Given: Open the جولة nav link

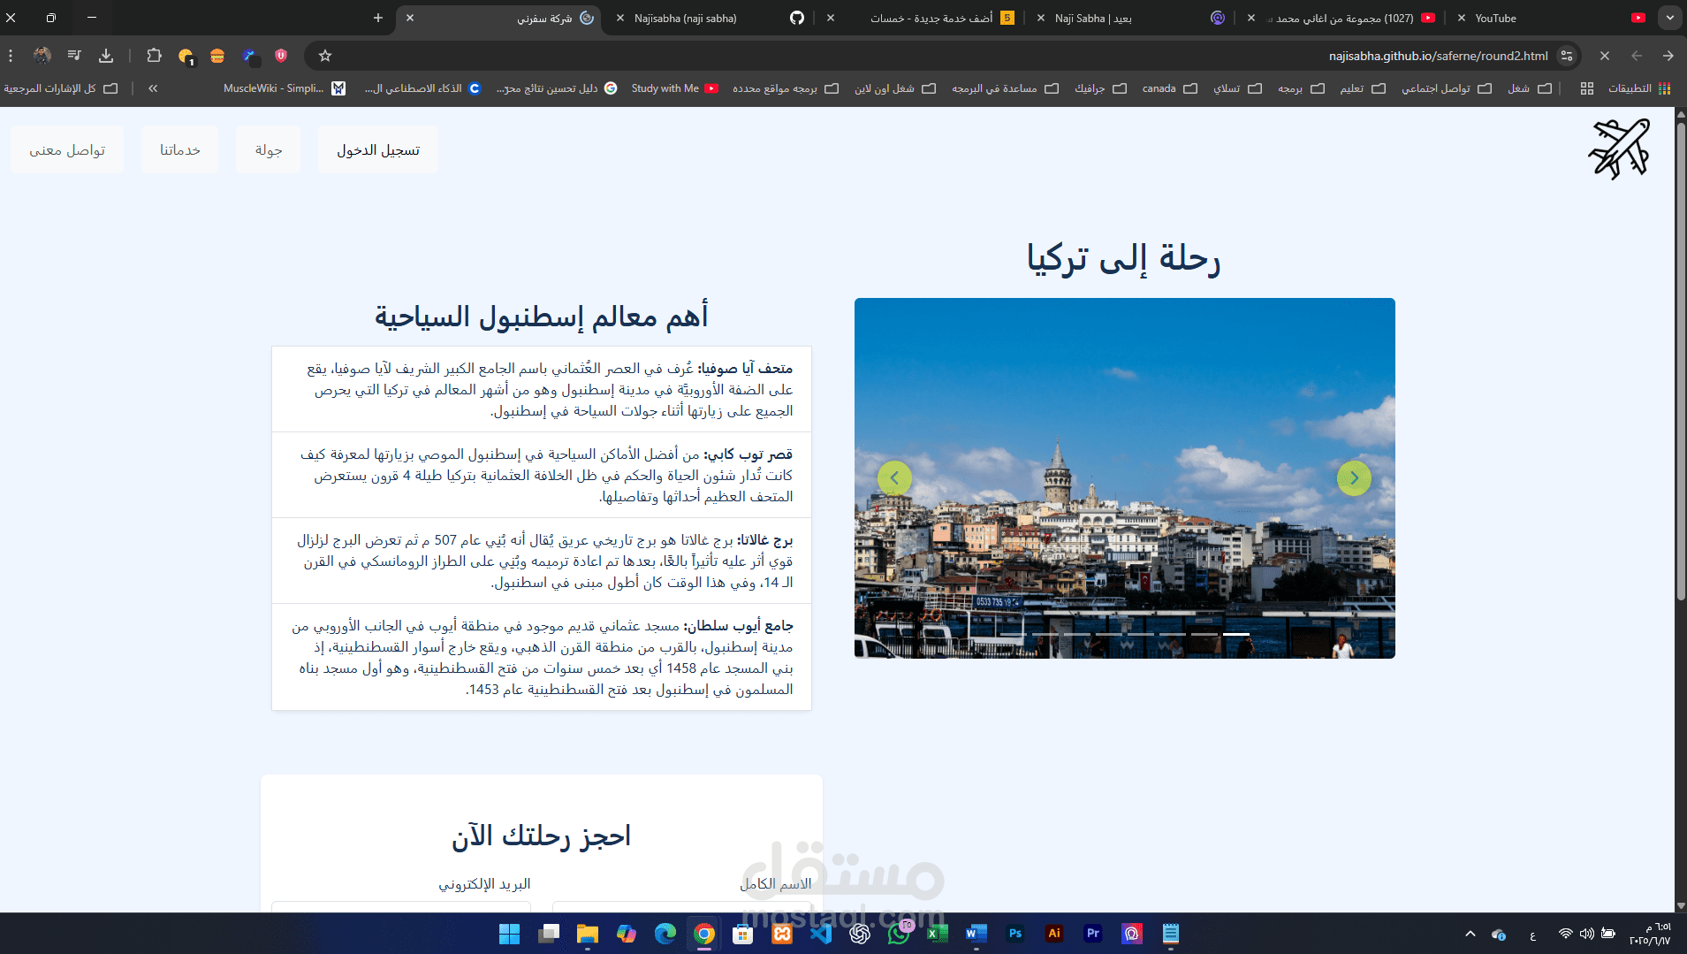Looking at the screenshot, I should pos(269,149).
